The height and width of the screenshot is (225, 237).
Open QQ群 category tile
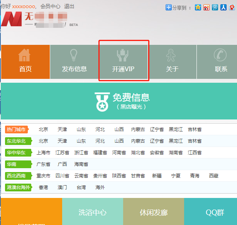tap(215, 212)
